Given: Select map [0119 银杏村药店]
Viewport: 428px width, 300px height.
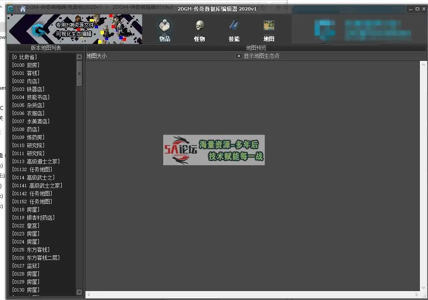Looking at the screenshot, I should tap(33, 218).
